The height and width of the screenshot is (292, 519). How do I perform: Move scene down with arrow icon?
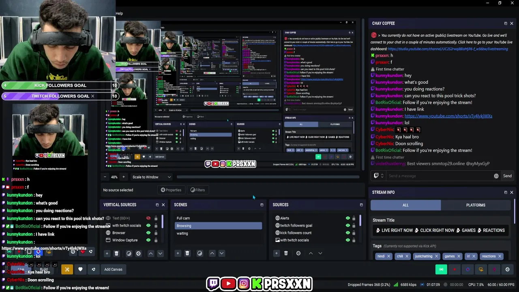pyautogui.click(x=221, y=253)
